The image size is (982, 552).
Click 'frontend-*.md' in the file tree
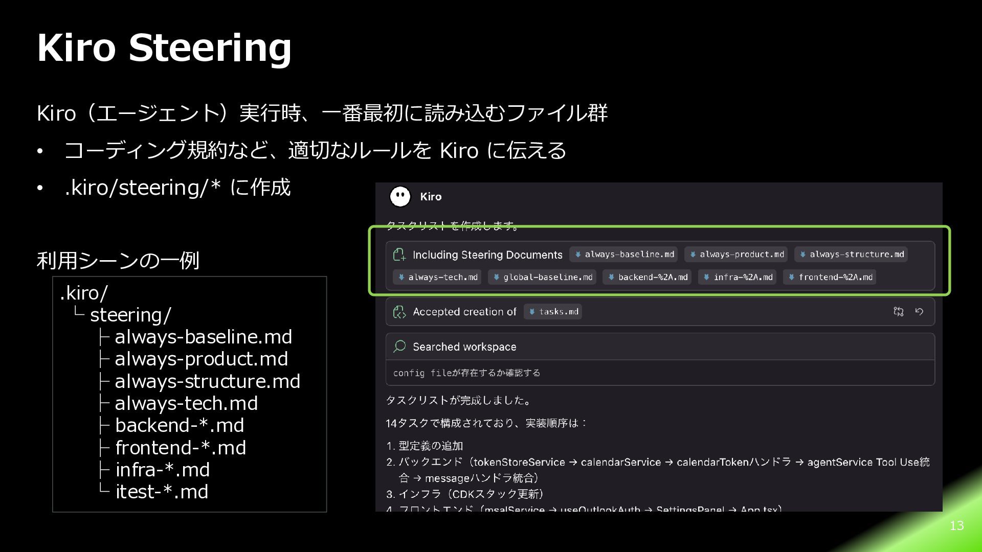[x=181, y=448]
